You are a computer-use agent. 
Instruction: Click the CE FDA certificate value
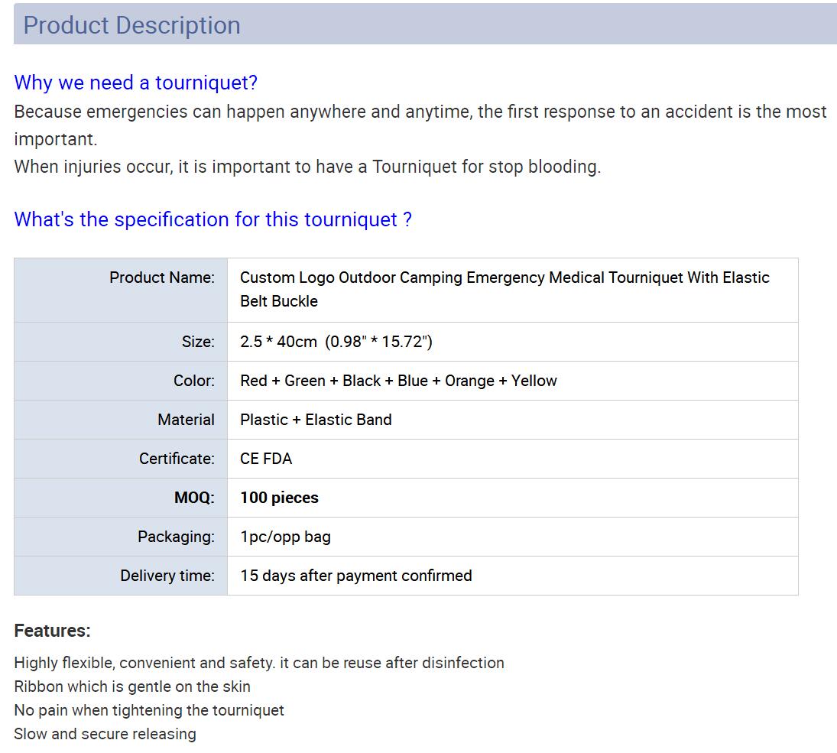(x=266, y=459)
